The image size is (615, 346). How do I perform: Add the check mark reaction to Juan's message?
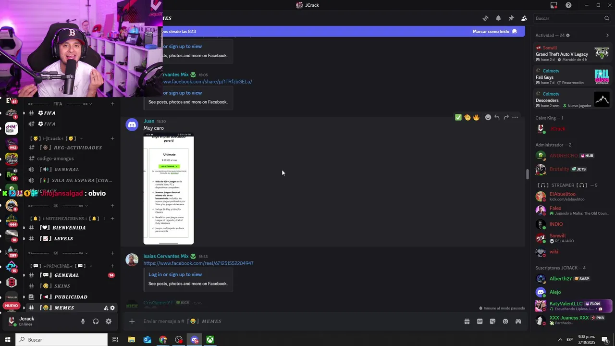click(458, 117)
